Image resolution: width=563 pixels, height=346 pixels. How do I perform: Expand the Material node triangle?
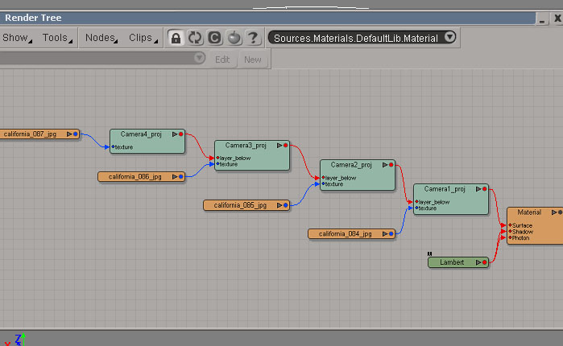click(553, 212)
